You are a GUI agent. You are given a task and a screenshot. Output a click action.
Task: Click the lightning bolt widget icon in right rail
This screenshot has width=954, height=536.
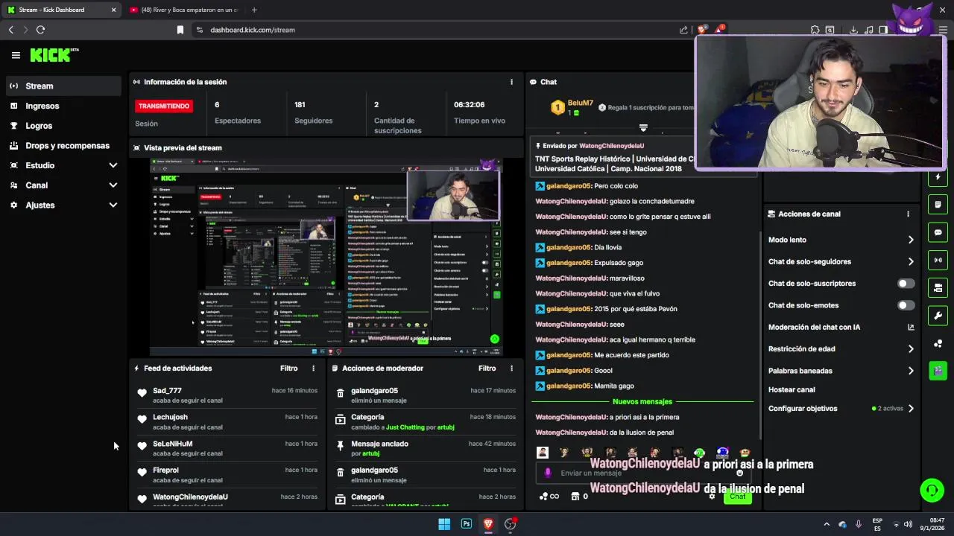click(x=938, y=177)
